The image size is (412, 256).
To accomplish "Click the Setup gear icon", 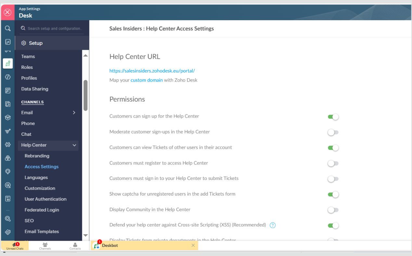I will pyautogui.click(x=23, y=43).
